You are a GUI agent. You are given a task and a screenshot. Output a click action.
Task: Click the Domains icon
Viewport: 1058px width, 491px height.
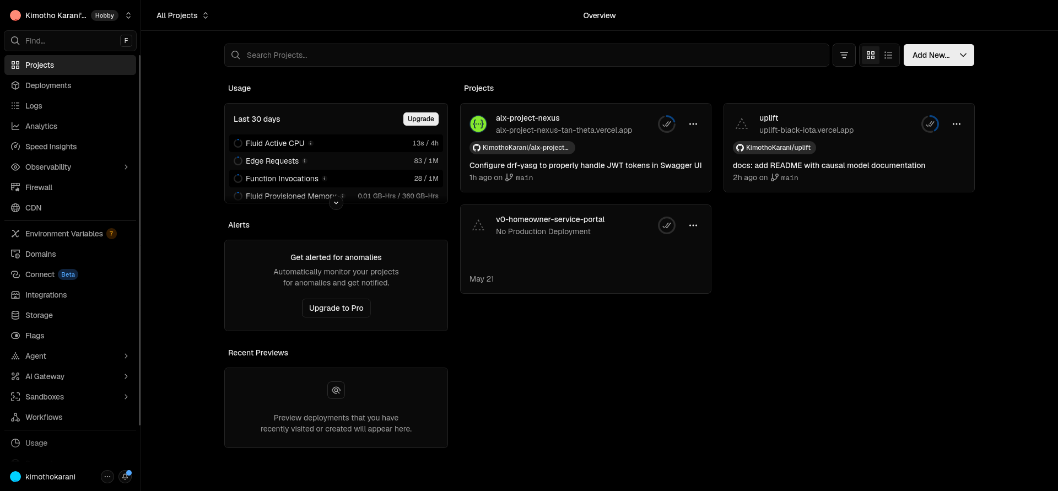tap(15, 254)
